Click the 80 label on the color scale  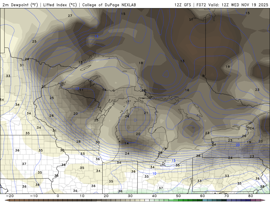tap(251, 196)
